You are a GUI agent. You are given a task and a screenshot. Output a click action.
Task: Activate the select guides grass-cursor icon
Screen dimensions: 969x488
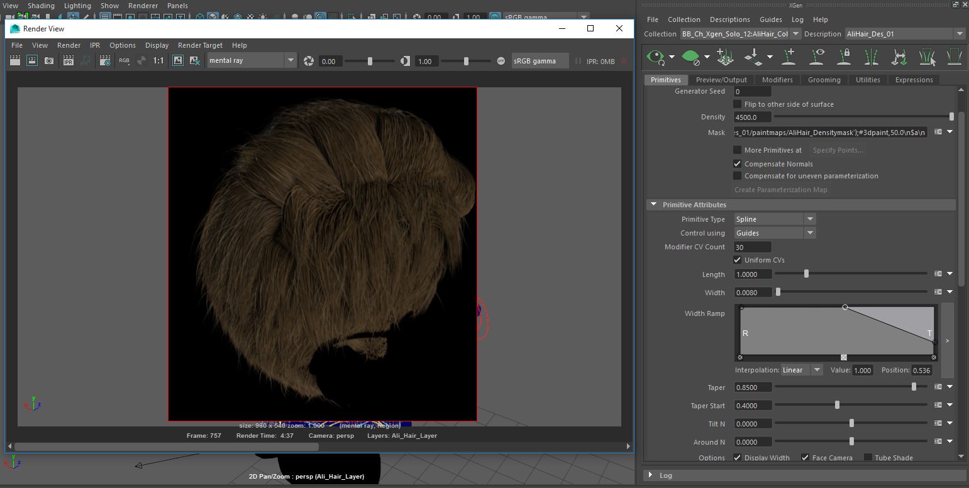[x=927, y=57]
